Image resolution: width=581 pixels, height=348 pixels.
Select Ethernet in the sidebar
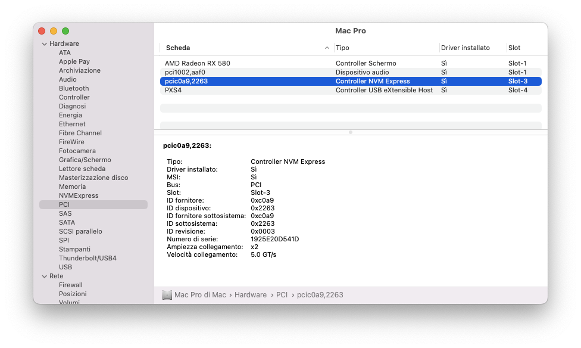(72, 124)
